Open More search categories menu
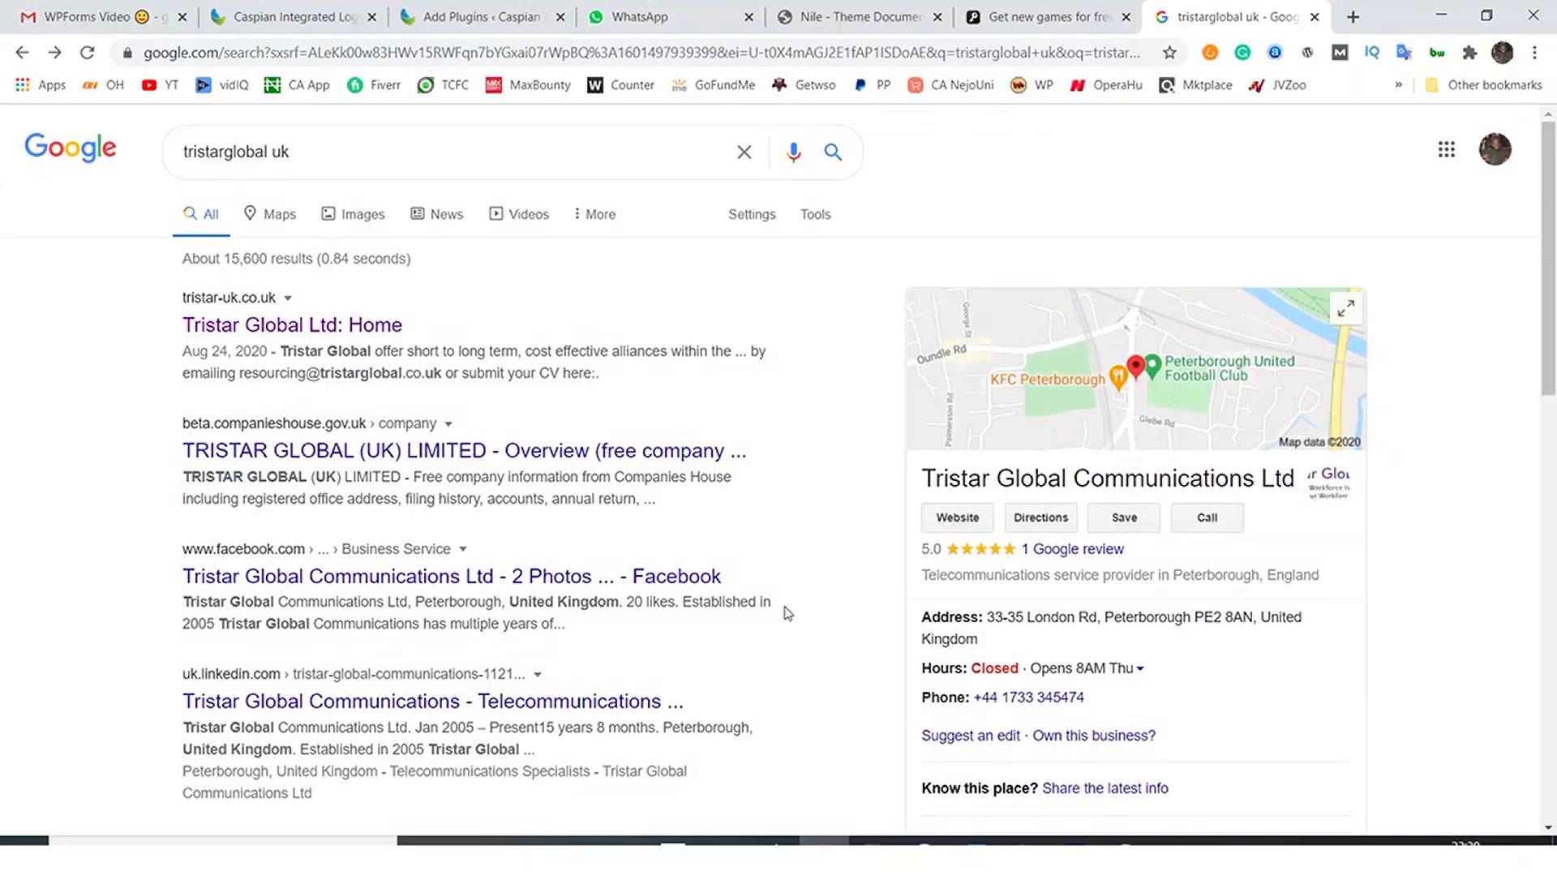 click(594, 214)
